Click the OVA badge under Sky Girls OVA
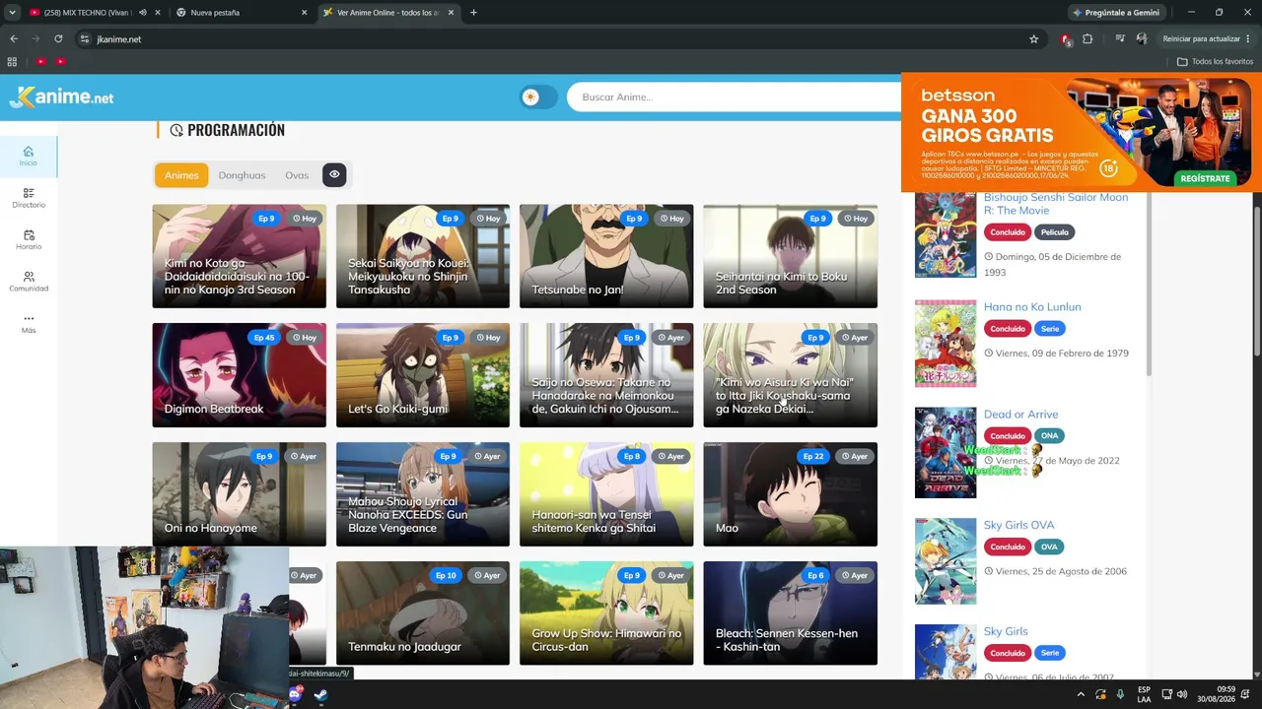Viewport: 1262px width, 709px height. point(1049,547)
